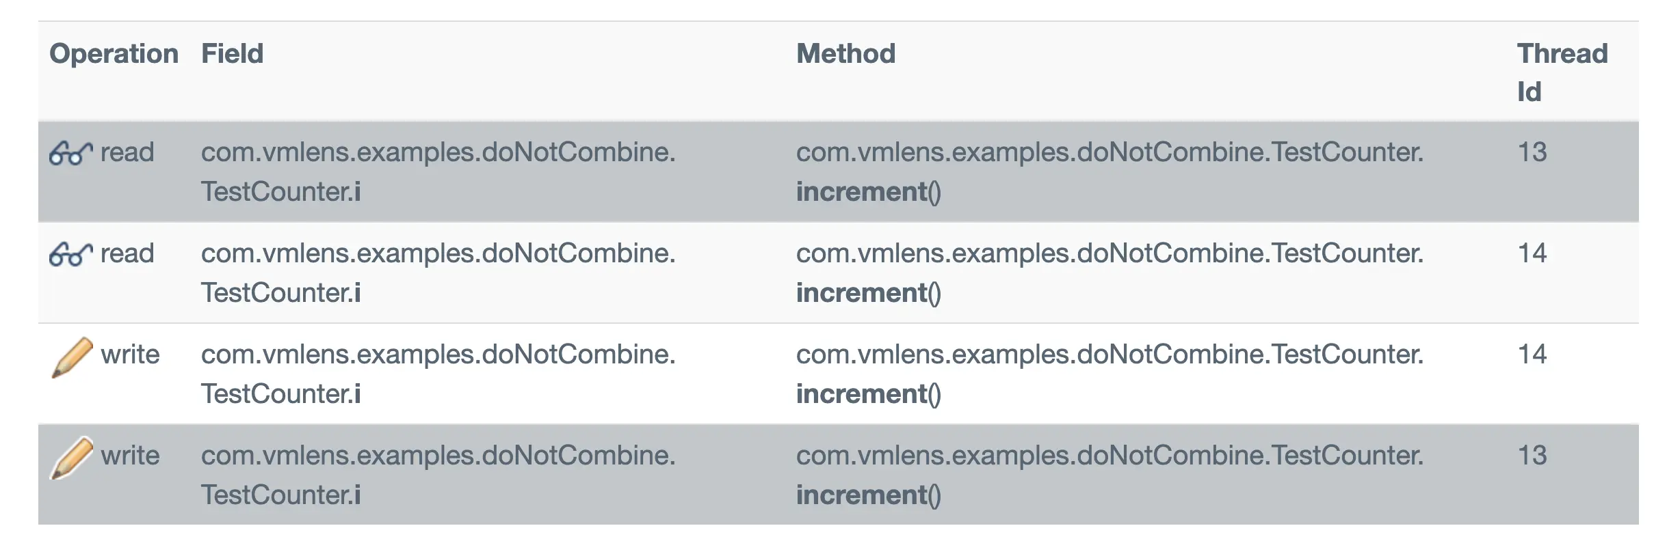Click the pencil icon in the thread 14 write row
Viewport: 1654px width, 541px height.
pos(72,357)
